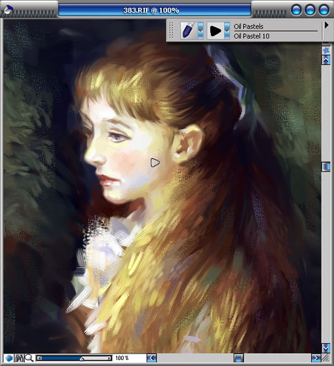
Task: Click the 383.RIF @ 100% title bar
Action: coord(155,10)
